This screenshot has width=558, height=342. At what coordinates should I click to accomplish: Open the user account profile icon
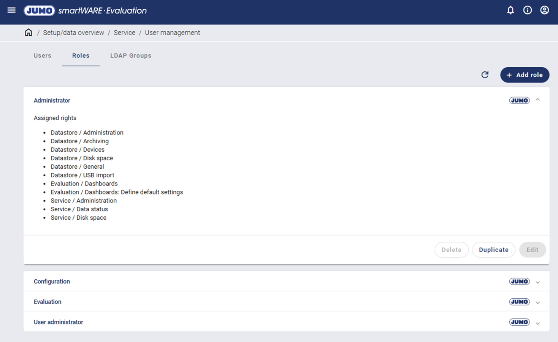tap(544, 10)
